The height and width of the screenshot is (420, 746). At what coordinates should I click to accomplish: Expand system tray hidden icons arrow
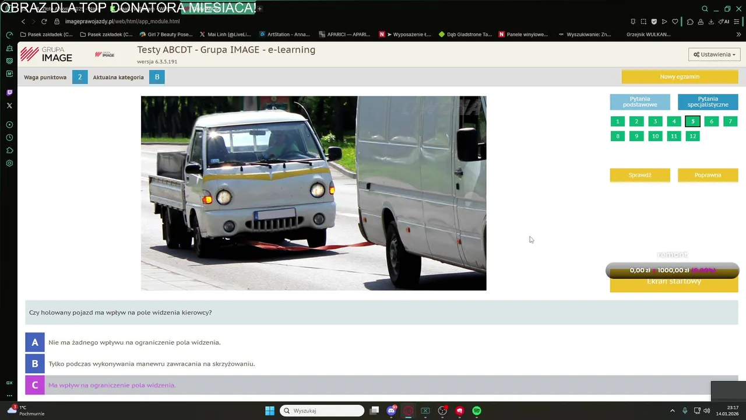(x=672, y=411)
